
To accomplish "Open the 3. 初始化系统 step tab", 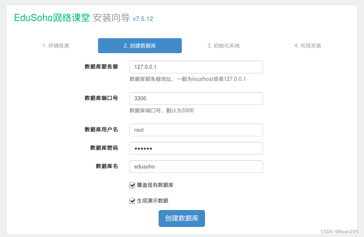I will pos(224,46).
